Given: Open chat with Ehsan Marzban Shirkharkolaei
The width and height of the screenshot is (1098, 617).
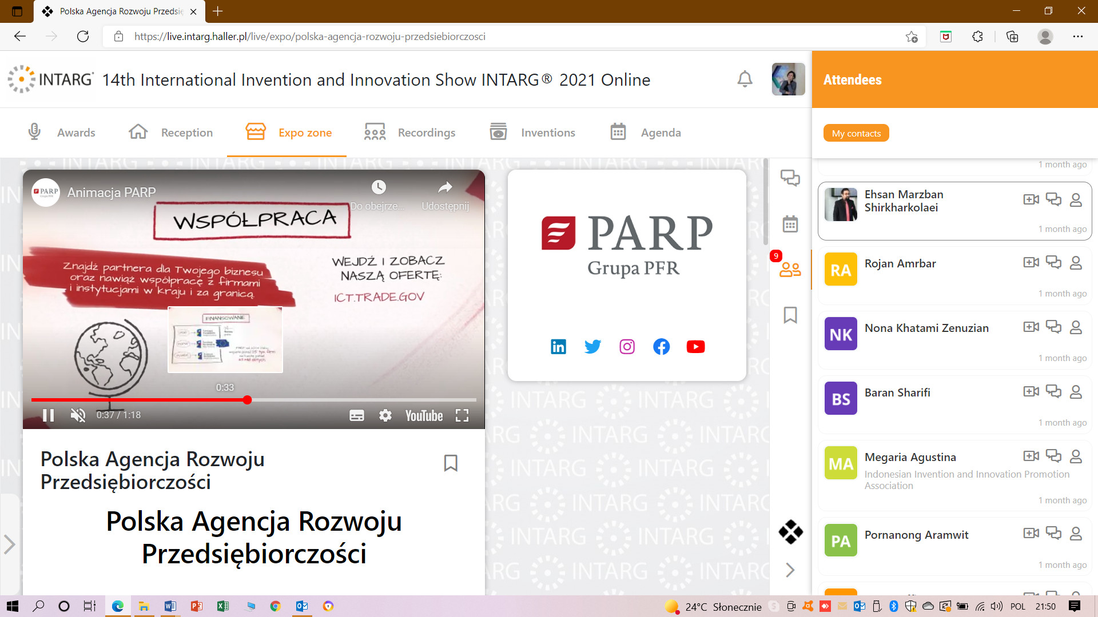Looking at the screenshot, I should (1053, 199).
